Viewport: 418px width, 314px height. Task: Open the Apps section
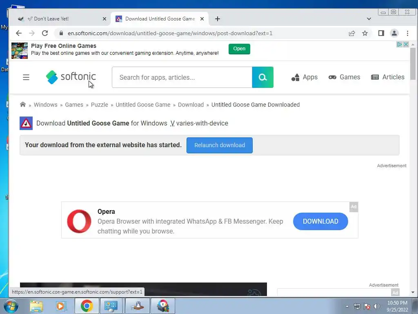(305, 77)
